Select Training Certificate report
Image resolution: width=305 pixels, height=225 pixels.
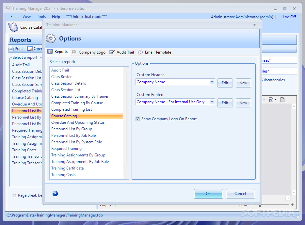pos(86,168)
